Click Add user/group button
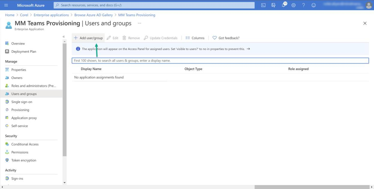Screen dimensions: 374x189 88,38
